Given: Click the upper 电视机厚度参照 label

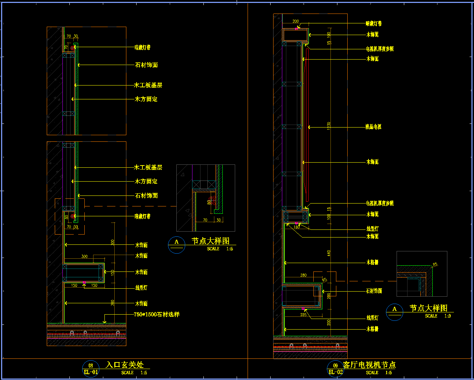Looking at the screenshot, I should [380, 49].
